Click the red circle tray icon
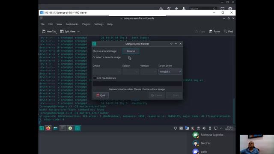 [x=193, y=128]
